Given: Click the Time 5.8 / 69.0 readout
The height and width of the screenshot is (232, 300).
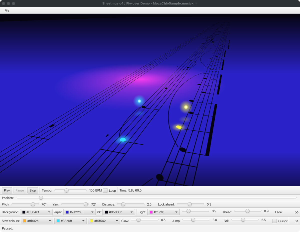Looking at the screenshot, I should click(130, 190).
